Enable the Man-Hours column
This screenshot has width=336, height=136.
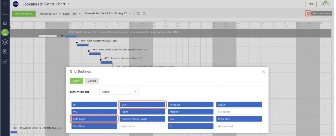[x=142, y=126]
